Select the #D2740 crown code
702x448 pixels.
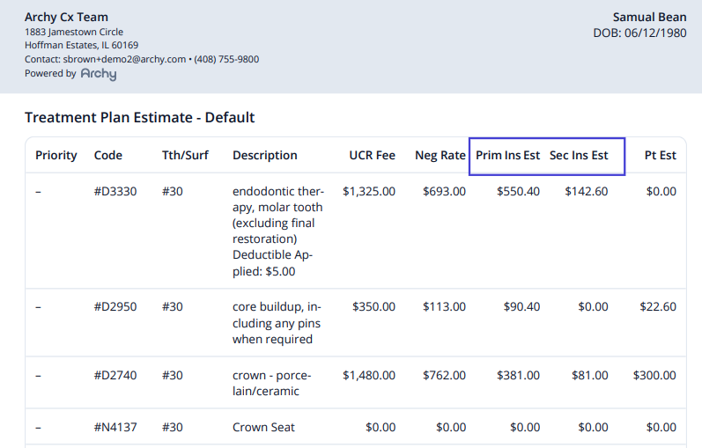click(x=115, y=375)
